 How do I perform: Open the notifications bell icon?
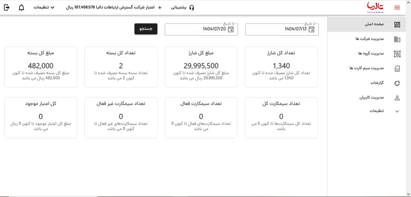(21, 7)
